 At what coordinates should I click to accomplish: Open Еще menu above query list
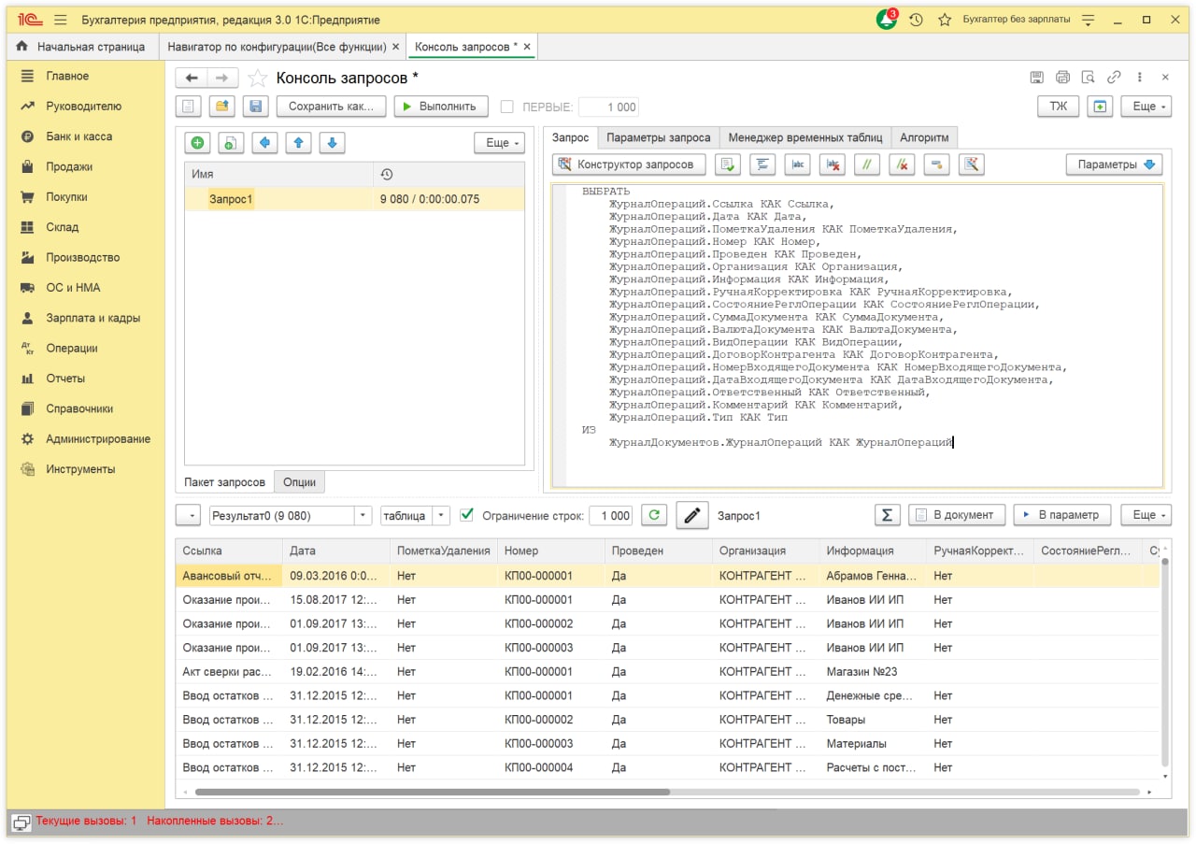click(499, 143)
